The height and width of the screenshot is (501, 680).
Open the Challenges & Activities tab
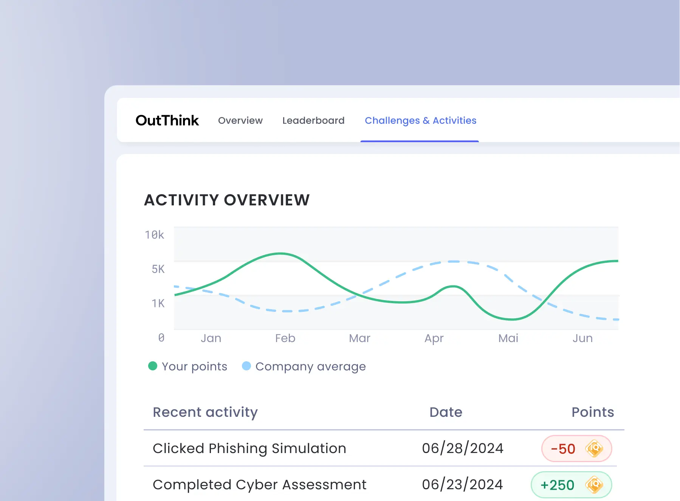click(x=420, y=120)
